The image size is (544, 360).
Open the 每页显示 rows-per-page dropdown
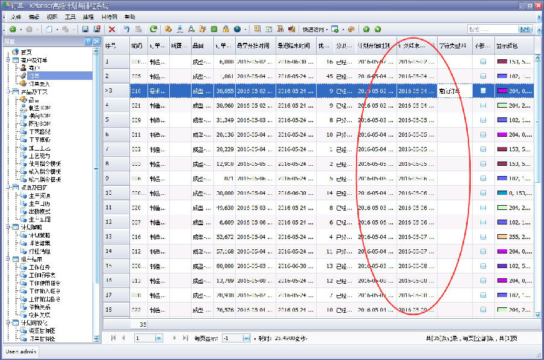(247, 338)
